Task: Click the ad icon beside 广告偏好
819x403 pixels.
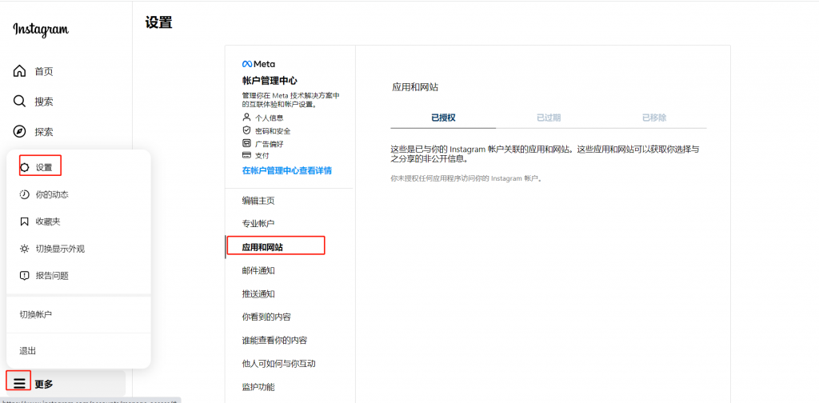Action: click(x=246, y=143)
